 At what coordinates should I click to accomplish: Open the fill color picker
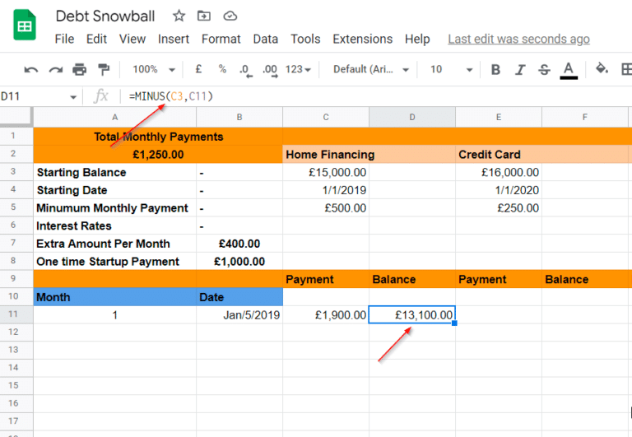click(x=602, y=69)
